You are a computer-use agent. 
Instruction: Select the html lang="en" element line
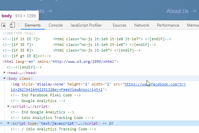pos(60,62)
